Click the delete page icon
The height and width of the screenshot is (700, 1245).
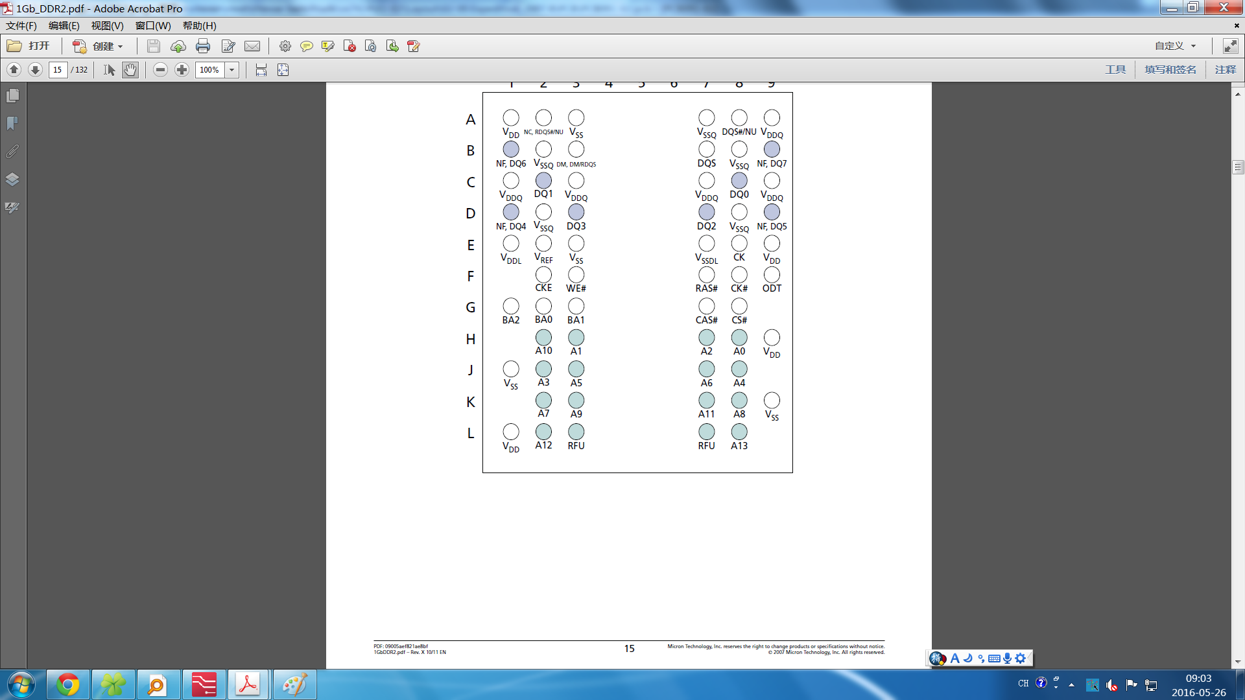350,46
